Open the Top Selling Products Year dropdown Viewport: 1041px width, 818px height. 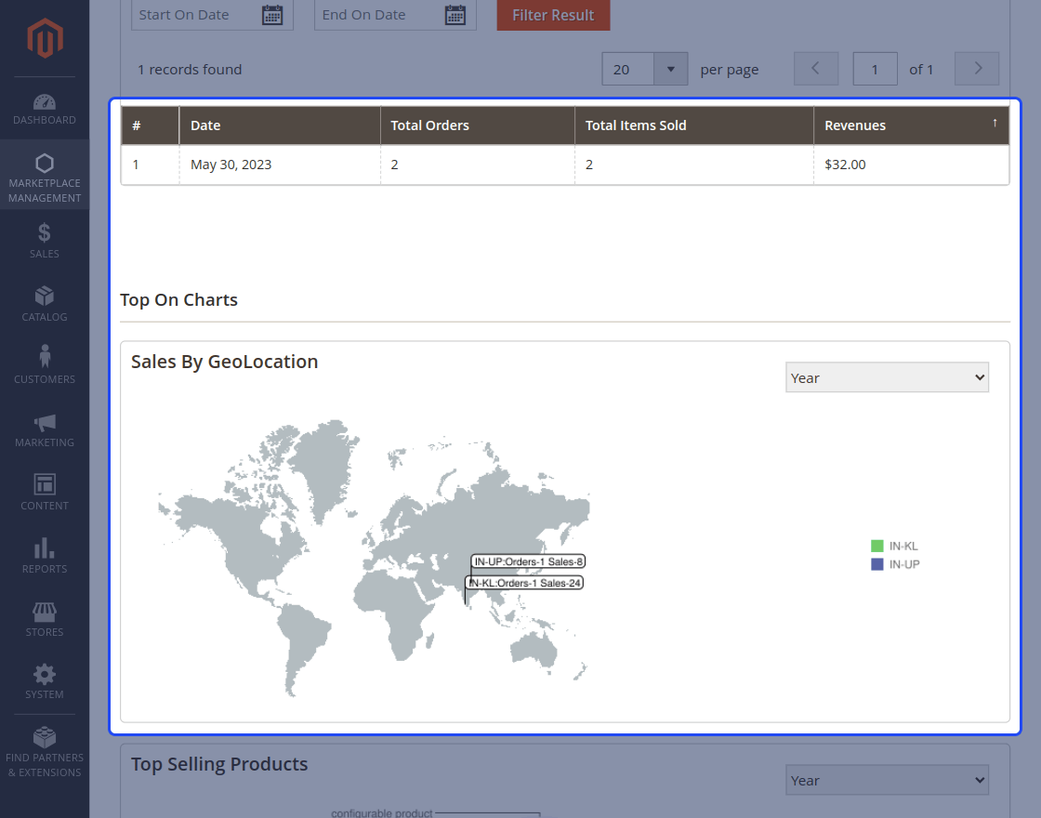(x=887, y=780)
